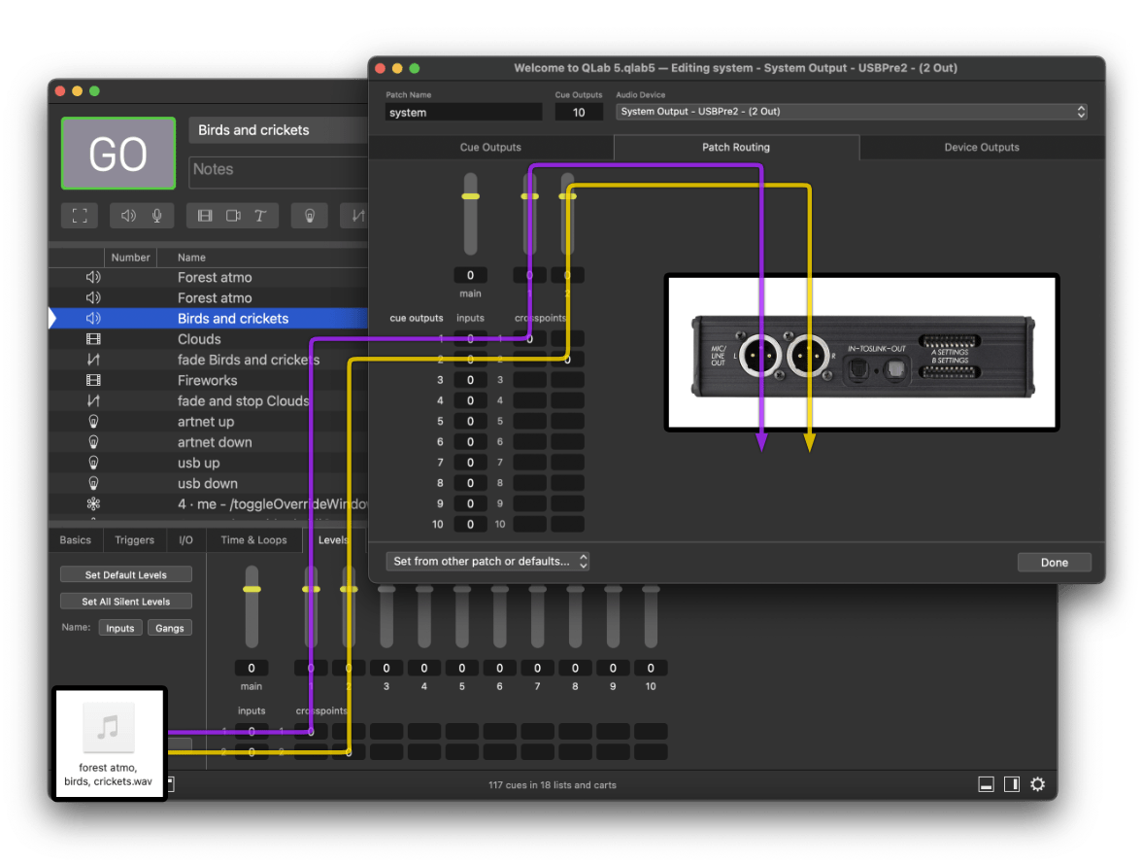Add a Light cue using bulb icon
1142x864 pixels.
[310, 216]
